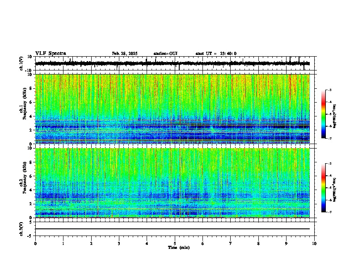Screen dimensions: 354x273
Task: Click the time axis tick label "5"
Action: click(175, 244)
